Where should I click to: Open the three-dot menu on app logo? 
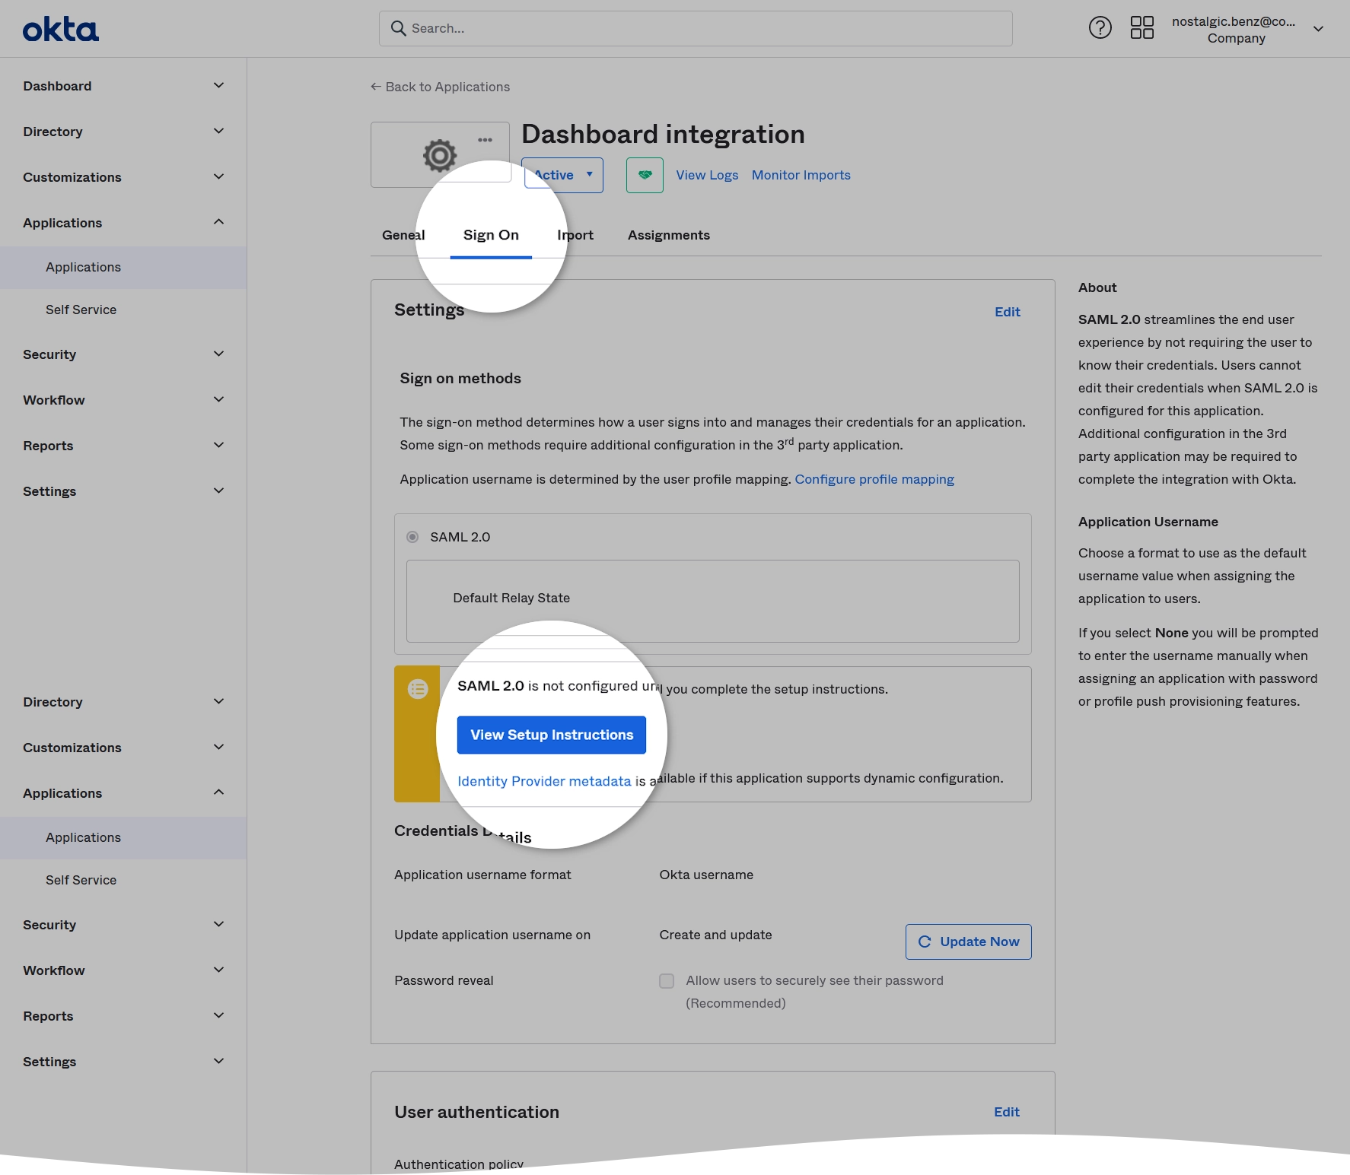tap(485, 140)
